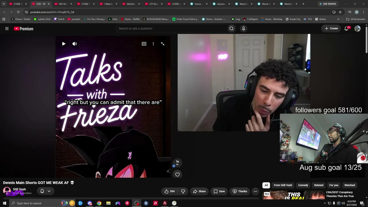368x207 pixels.
Task: Dislike the video
Action: point(183,191)
